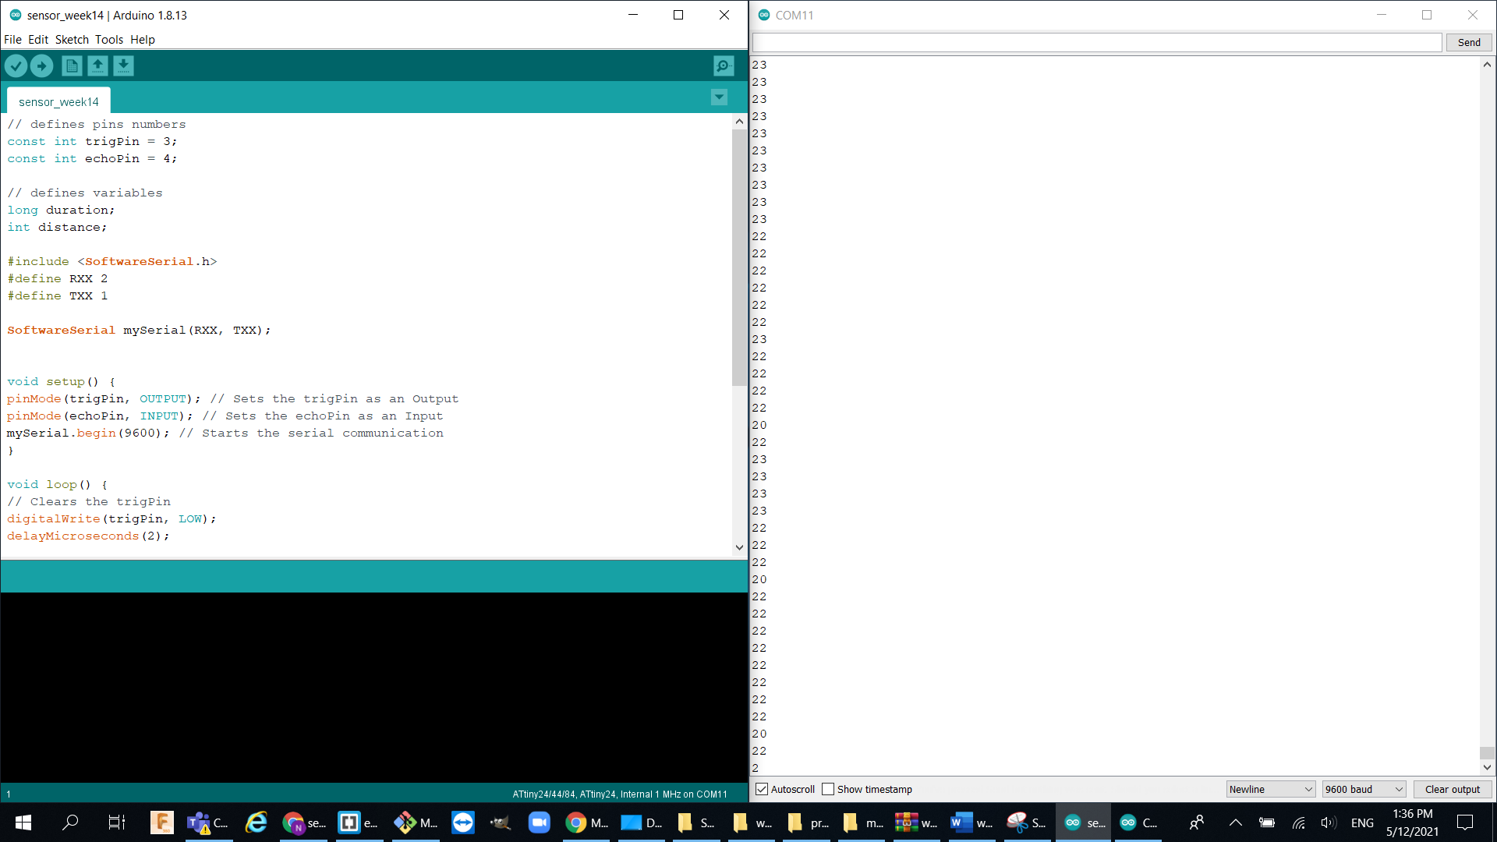
Task: Open the Git 'M...' taskbar icon
Action: coord(415,823)
